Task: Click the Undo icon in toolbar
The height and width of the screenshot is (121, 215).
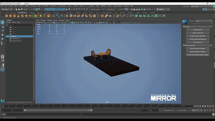Action: click(x=24, y=9)
